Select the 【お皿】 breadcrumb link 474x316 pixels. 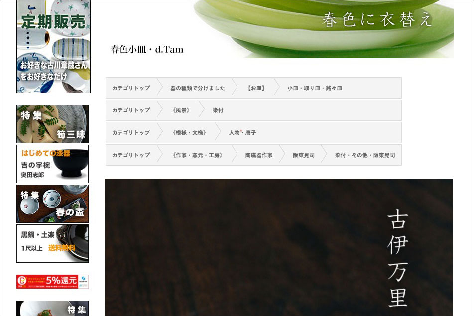point(255,88)
